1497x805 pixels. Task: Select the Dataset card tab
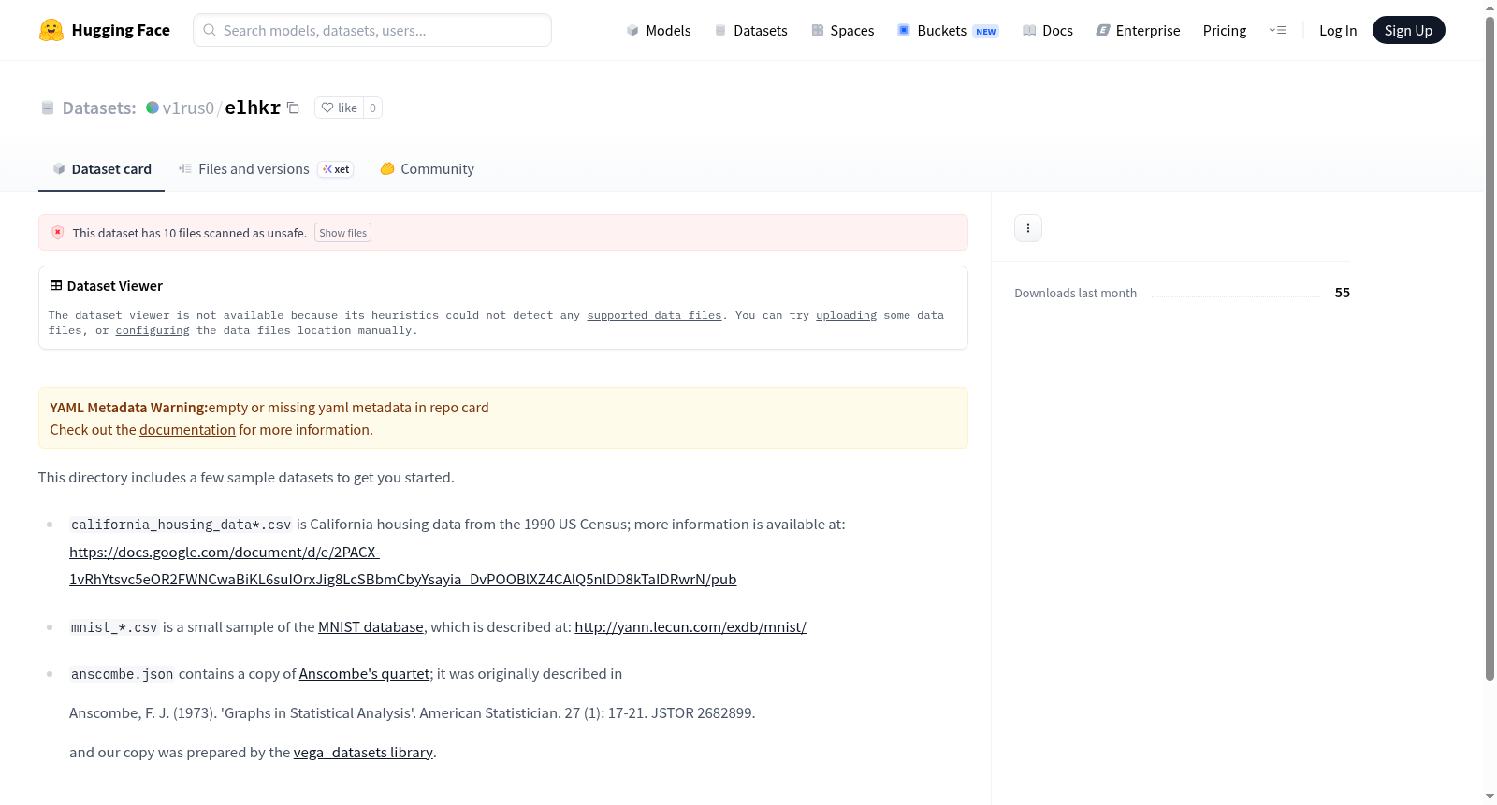pyautogui.click(x=102, y=169)
